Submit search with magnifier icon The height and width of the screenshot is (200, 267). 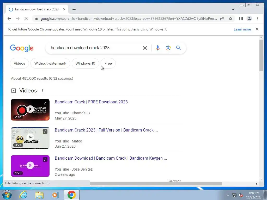[x=178, y=48]
